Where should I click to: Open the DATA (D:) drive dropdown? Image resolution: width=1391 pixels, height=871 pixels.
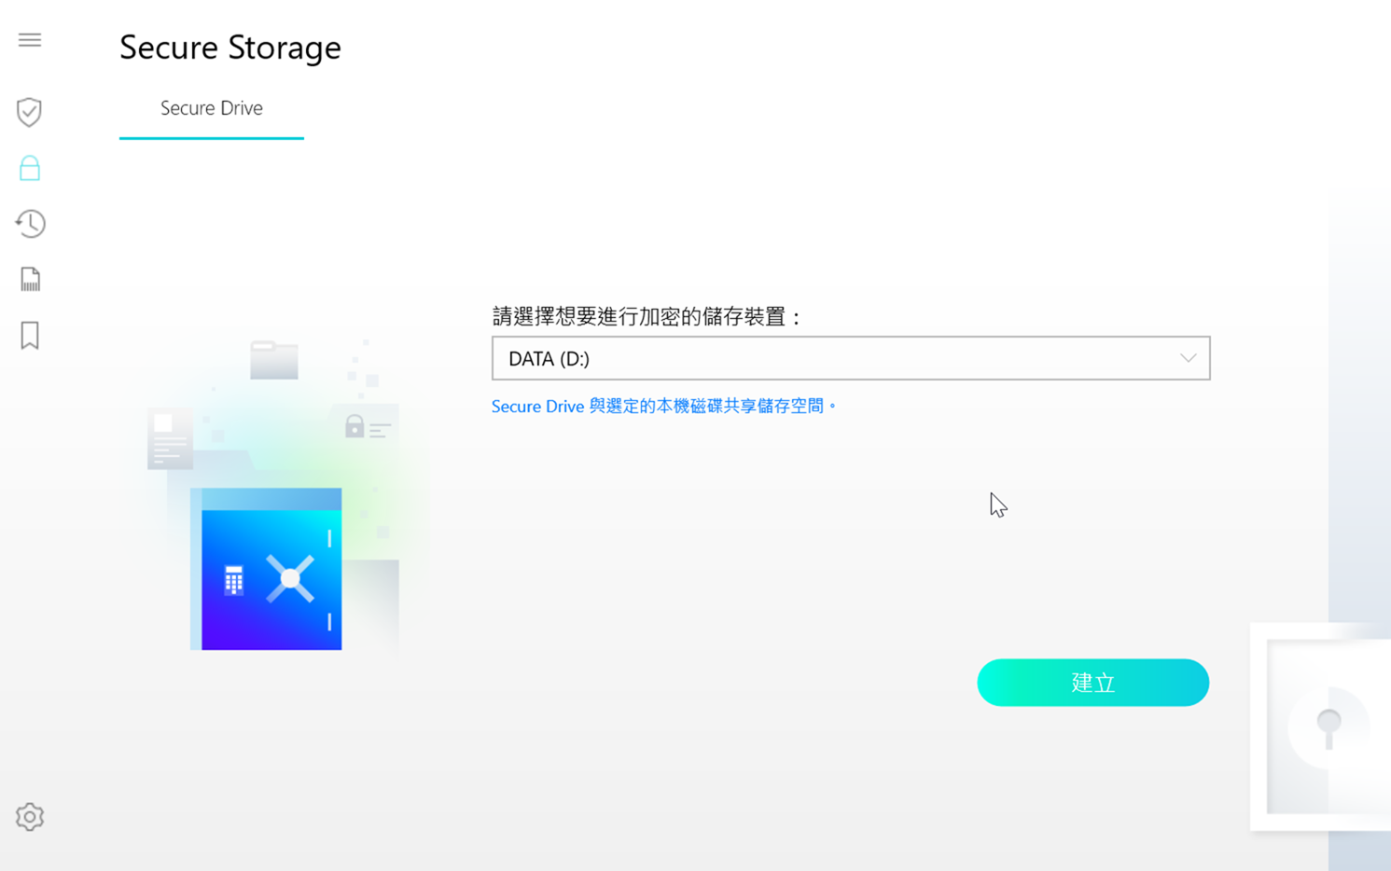click(x=849, y=358)
